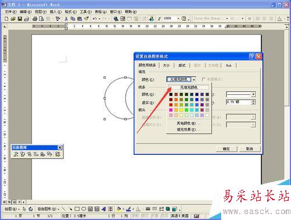Open the font size dropdown
Viewport: 291px width, 220px height.
tap(242, 19)
